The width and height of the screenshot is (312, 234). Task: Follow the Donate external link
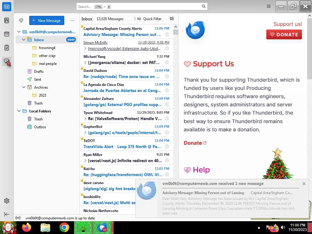click(195, 143)
